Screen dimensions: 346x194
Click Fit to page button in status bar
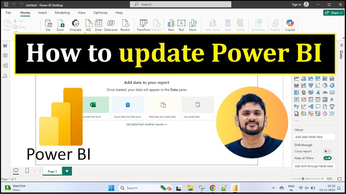click(x=339, y=179)
